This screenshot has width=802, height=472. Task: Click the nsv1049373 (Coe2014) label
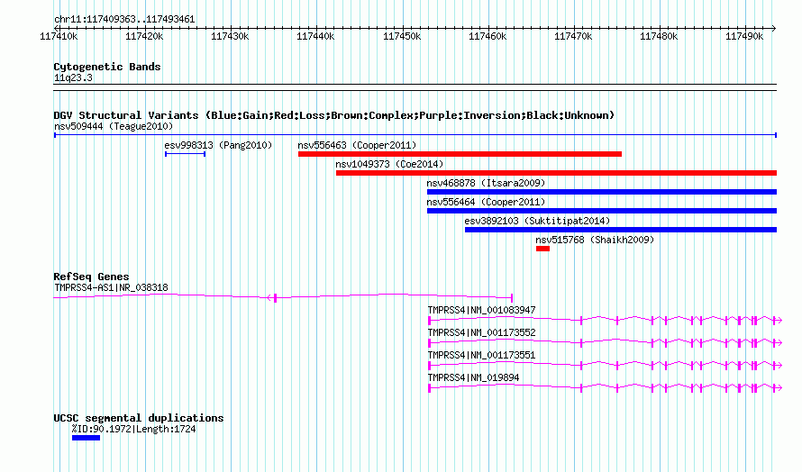click(x=389, y=164)
